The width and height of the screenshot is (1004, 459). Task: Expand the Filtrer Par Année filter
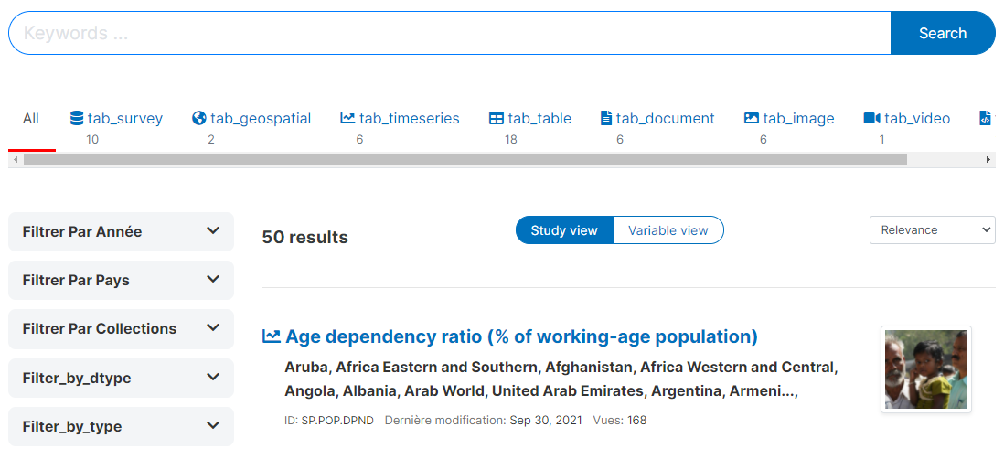121,231
